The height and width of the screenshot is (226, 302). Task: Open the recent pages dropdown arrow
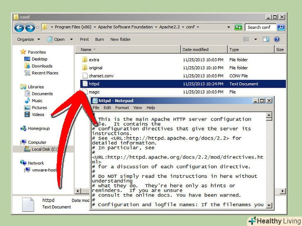38,27
